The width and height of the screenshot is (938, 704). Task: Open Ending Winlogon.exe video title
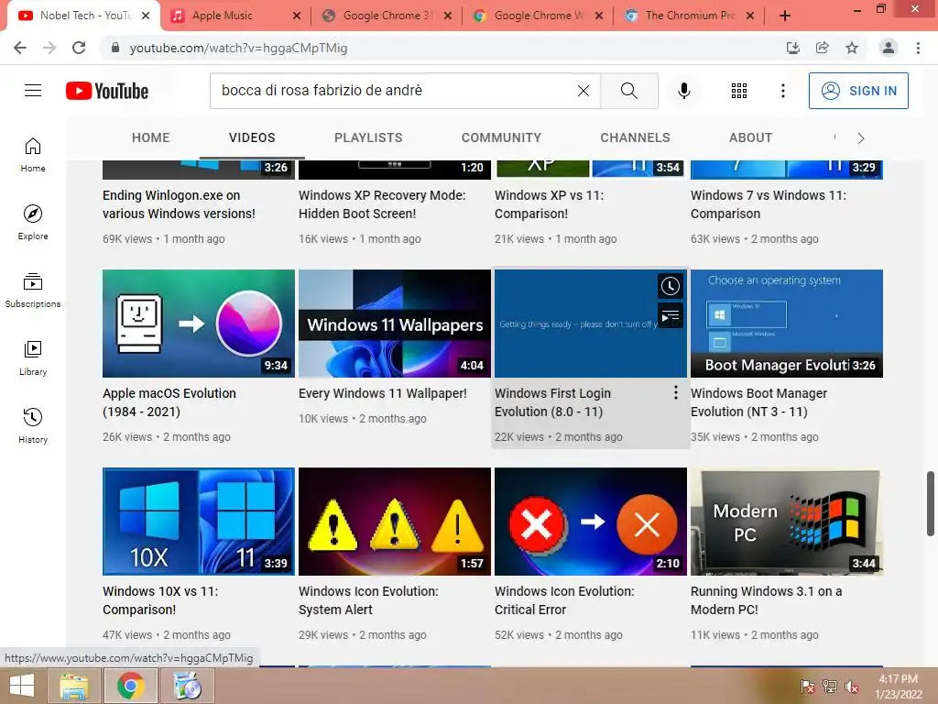[x=179, y=204]
